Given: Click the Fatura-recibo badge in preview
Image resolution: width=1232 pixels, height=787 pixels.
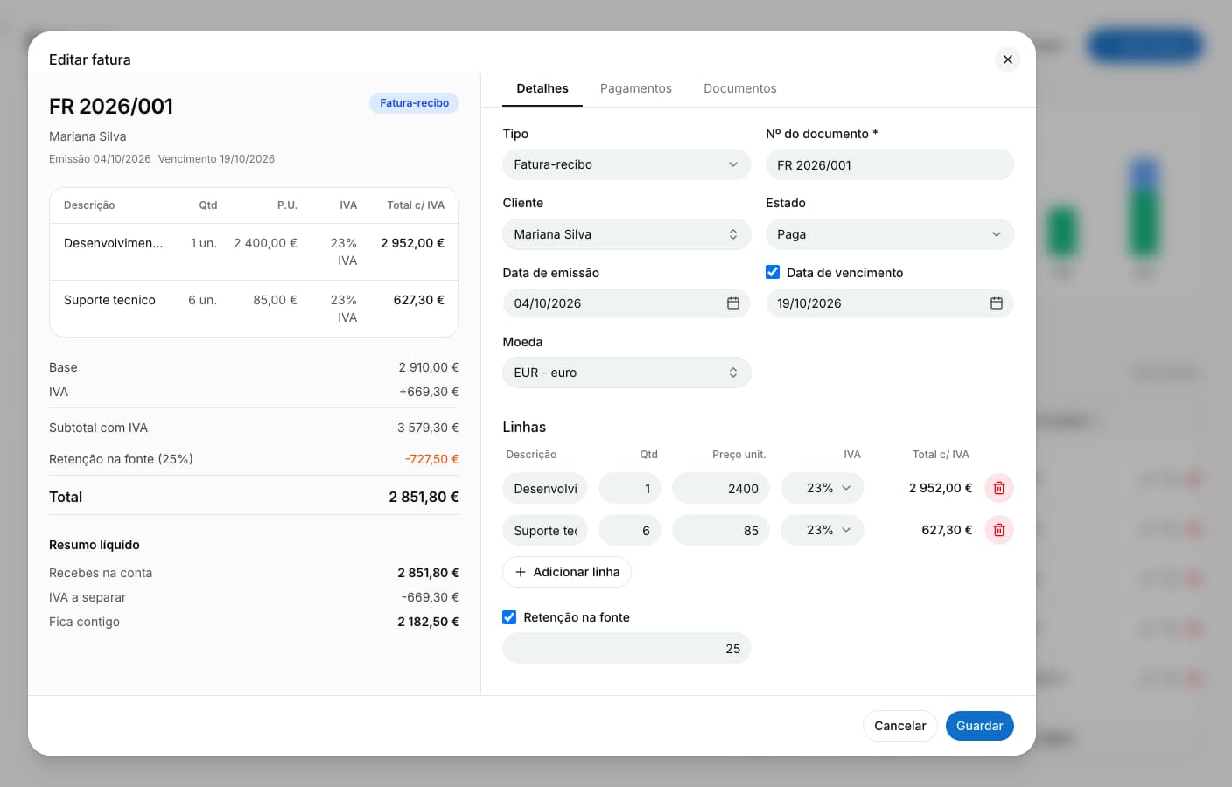Looking at the screenshot, I should tap(414, 103).
